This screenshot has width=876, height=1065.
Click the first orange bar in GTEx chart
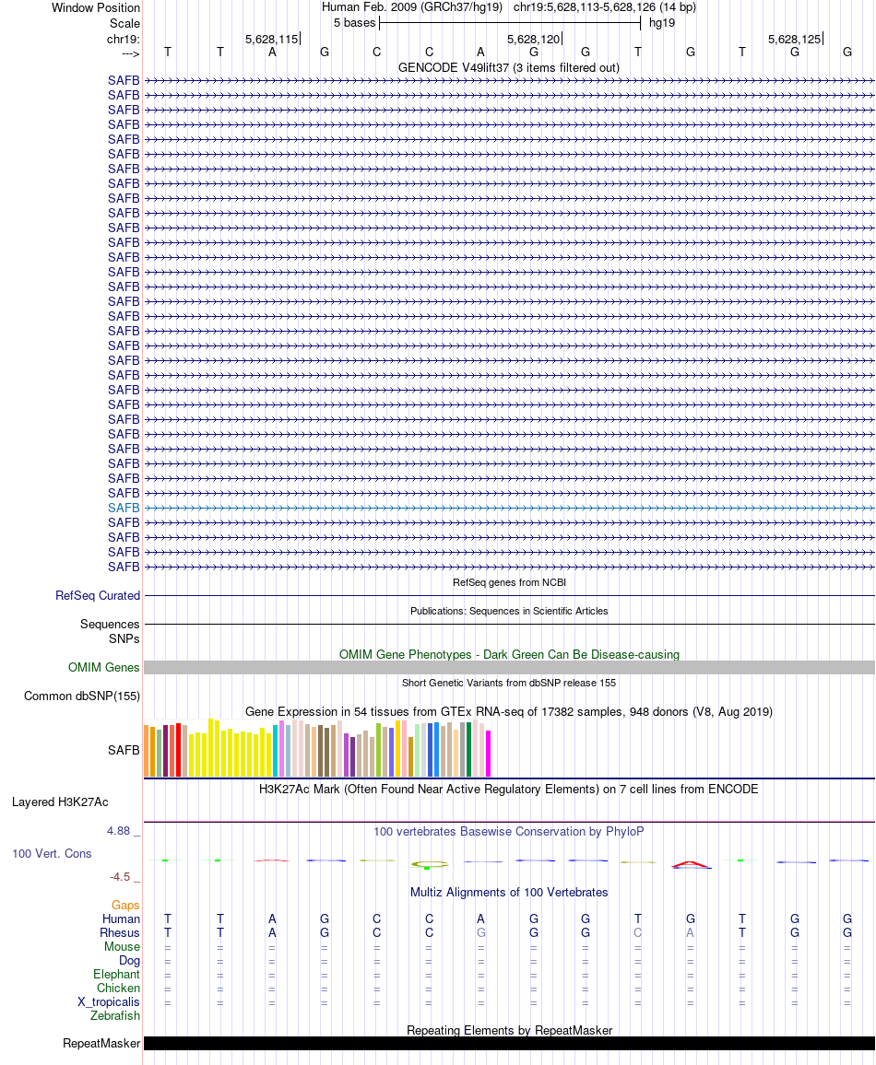pyautogui.click(x=146, y=751)
